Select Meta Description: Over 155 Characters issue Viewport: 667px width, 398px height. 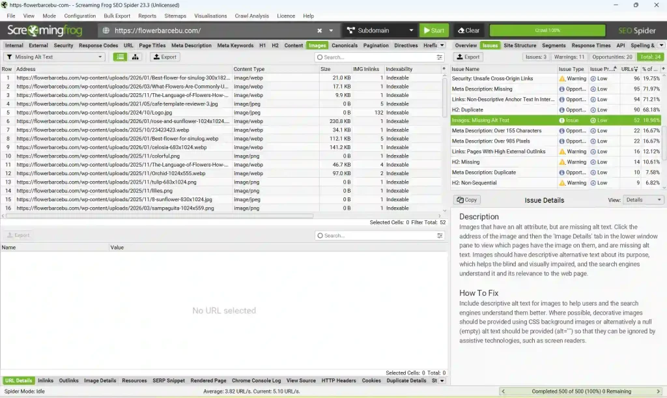pos(556,131)
